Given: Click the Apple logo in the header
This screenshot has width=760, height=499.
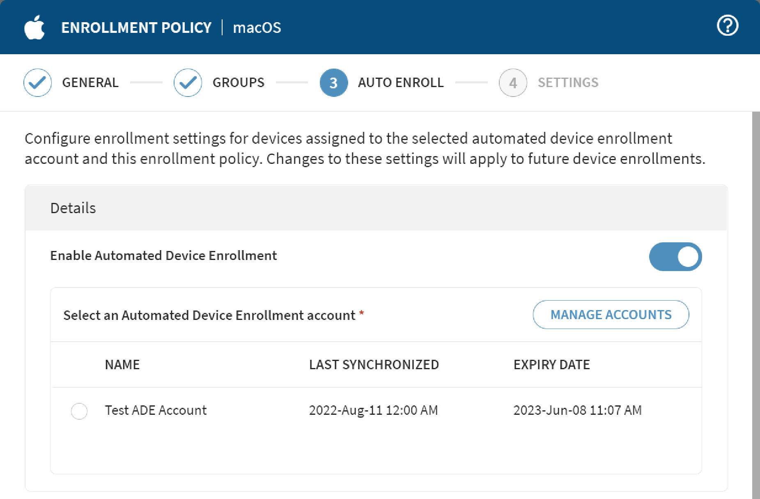Looking at the screenshot, I should pos(35,27).
